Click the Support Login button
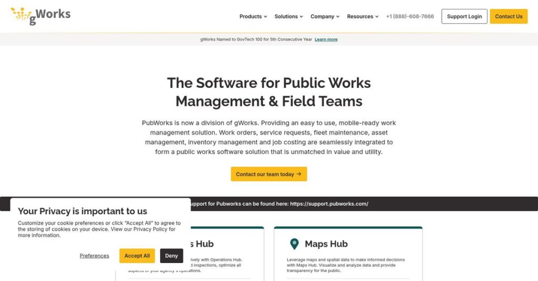 tap(464, 16)
